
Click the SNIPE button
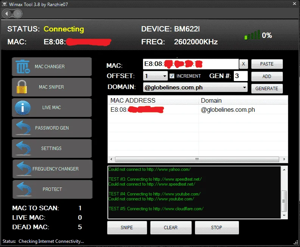(127, 227)
